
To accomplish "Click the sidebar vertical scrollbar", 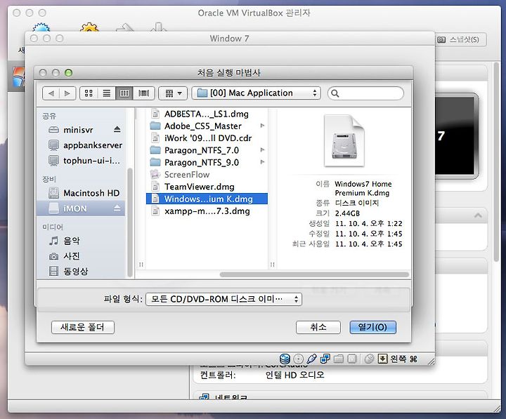I will click(130, 222).
